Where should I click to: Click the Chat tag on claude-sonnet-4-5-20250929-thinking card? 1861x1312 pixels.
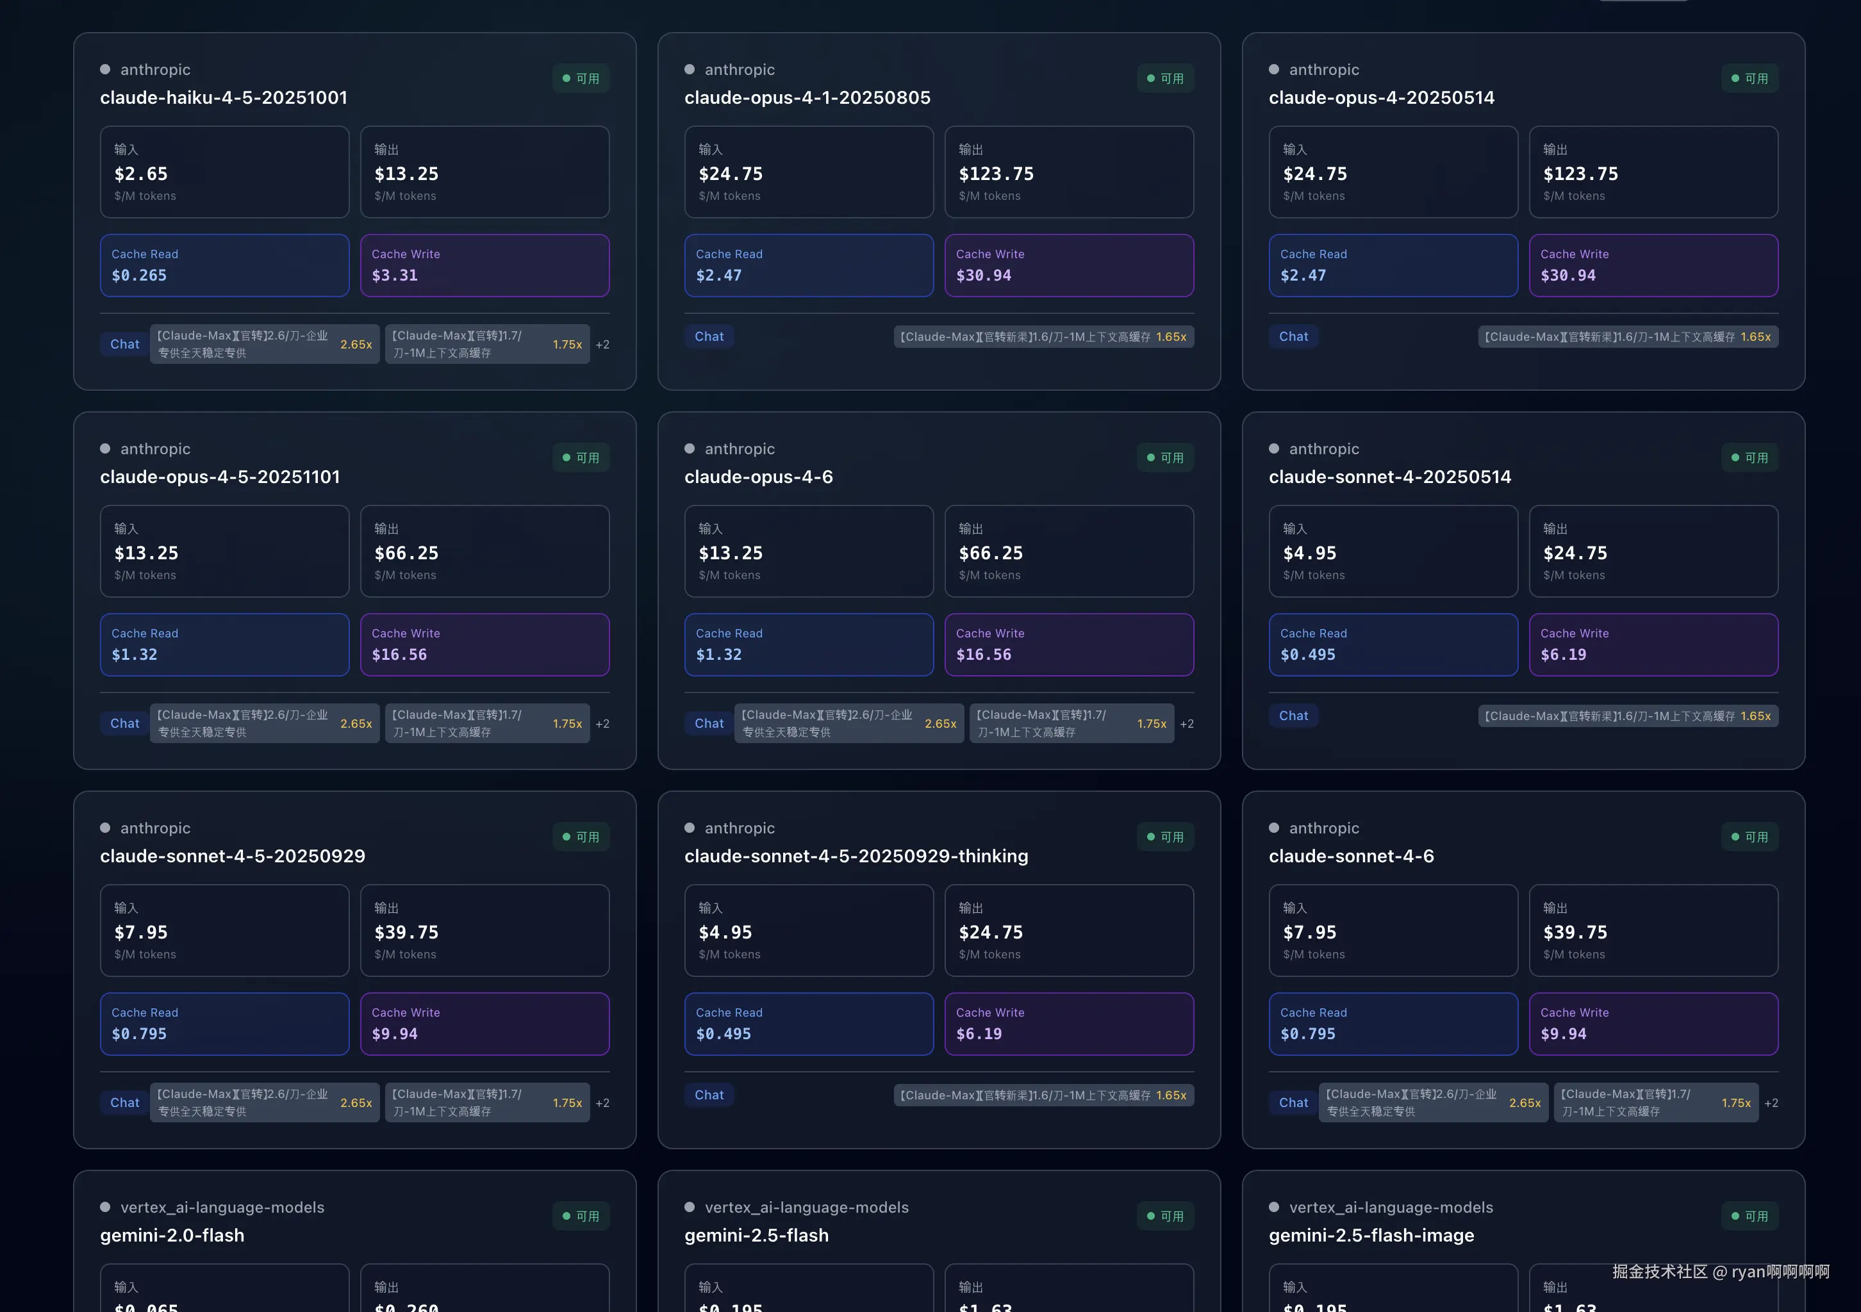click(x=709, y=1095)
